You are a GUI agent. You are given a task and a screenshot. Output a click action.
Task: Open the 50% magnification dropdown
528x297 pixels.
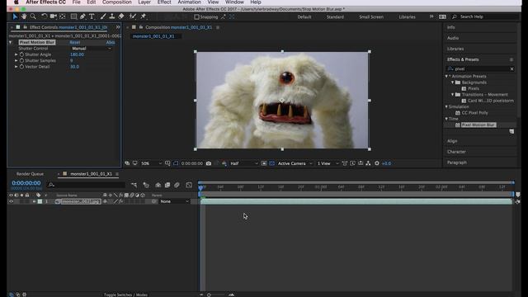[x=151, y=163]
